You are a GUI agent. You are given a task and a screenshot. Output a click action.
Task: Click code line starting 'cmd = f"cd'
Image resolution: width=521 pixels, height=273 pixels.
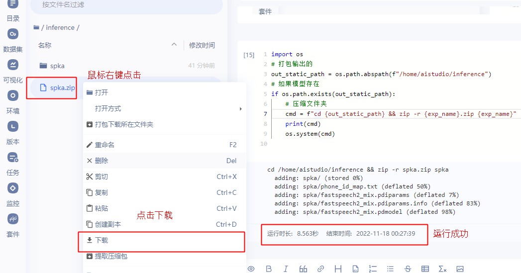coord(401,114)
